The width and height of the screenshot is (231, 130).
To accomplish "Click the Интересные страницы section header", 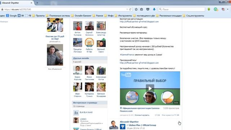I will click(x=90, y=103).
